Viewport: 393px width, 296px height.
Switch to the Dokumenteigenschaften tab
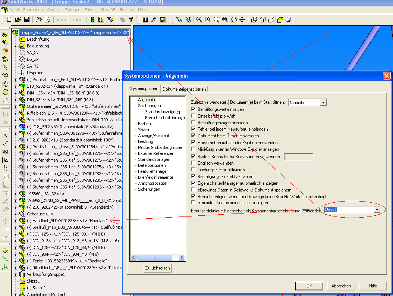pos(185,89)
